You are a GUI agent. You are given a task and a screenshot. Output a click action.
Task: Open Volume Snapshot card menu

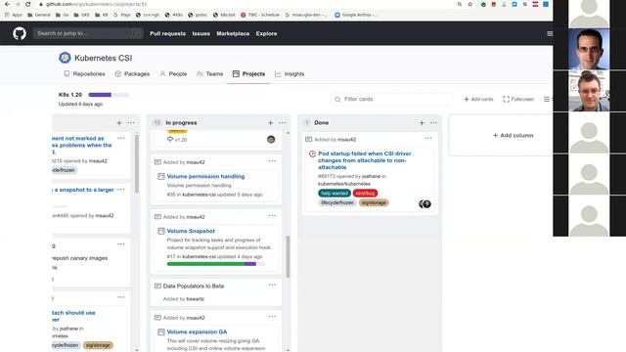pyautogui.click(x=272, y=215)
